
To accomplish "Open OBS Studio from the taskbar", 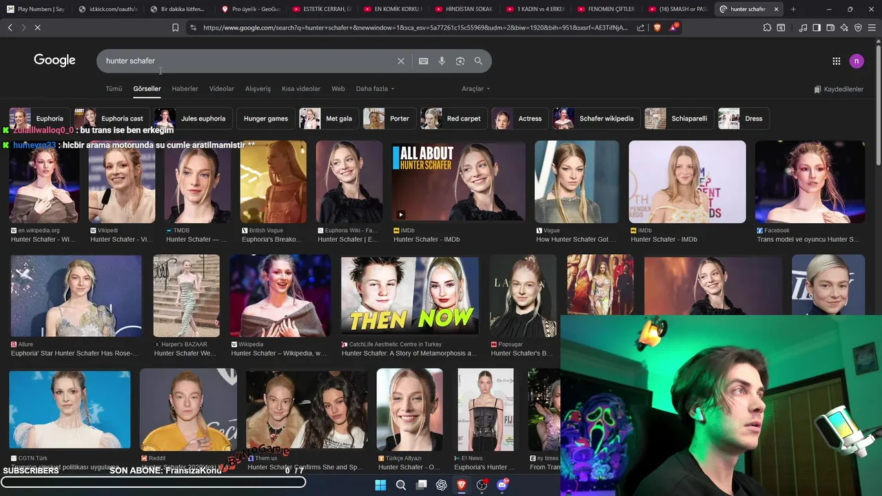I will coord(482,485).
